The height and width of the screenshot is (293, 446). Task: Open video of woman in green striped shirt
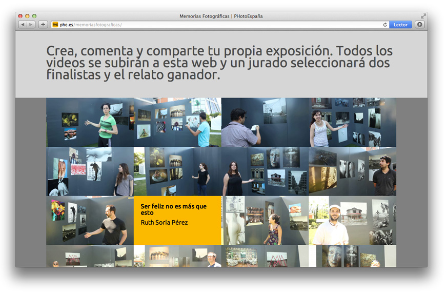coord(90,123)
